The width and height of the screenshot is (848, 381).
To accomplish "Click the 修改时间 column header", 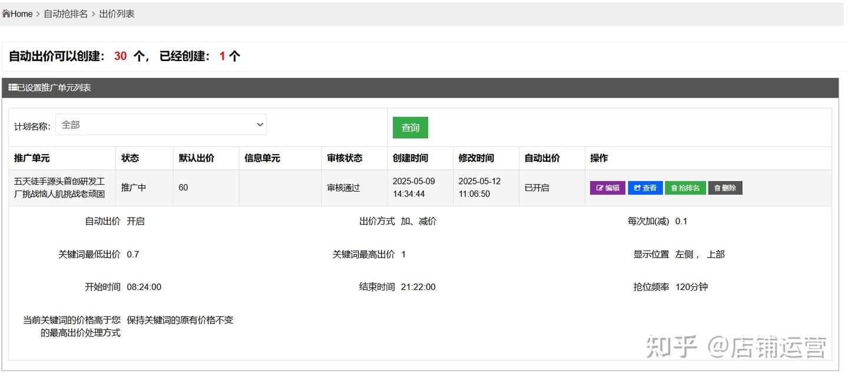I will tap(476, 158).
